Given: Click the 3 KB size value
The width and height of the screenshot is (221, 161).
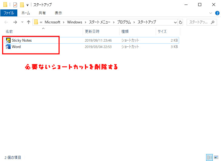Looking at the screenshot, I should tap(174, 47).
